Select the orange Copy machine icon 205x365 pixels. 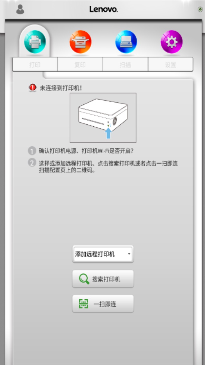pos(80,42)
